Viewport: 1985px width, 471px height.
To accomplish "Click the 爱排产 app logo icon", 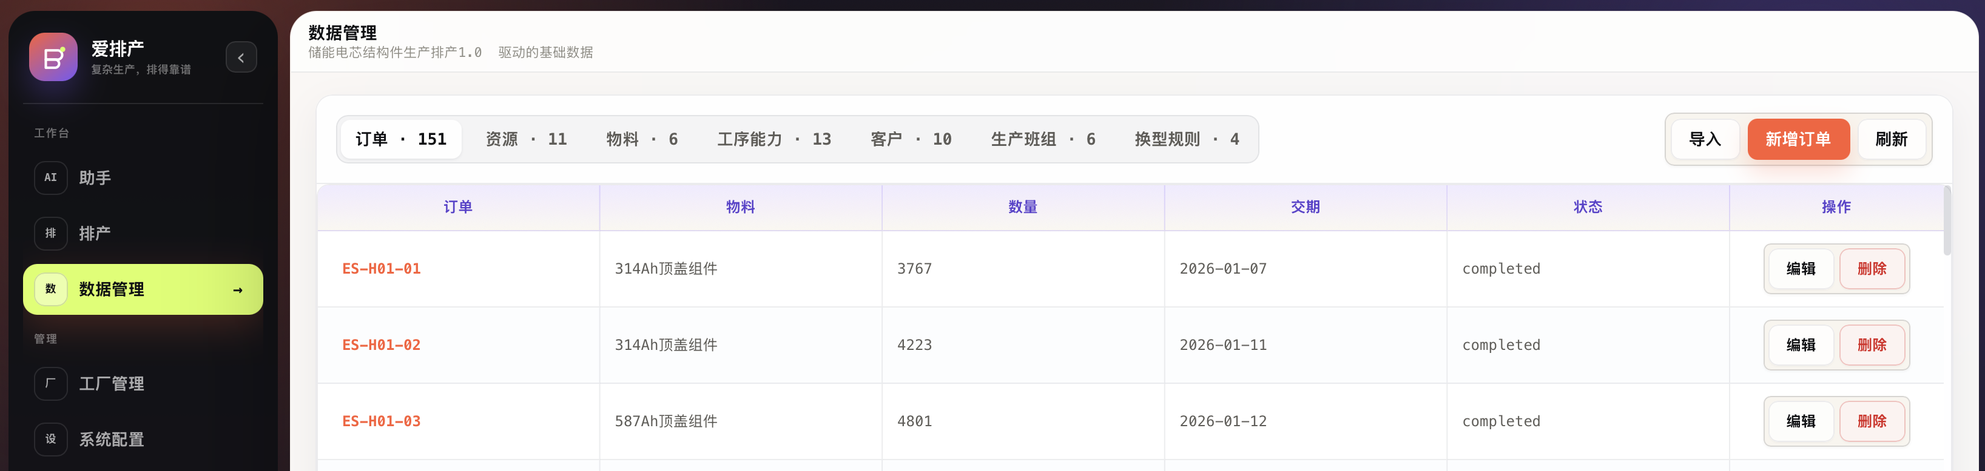I will [53, 57].
